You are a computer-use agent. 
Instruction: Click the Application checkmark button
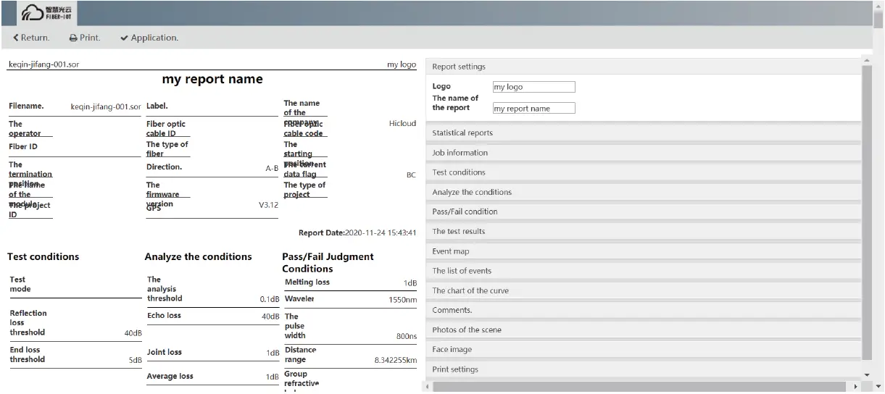[149, 38]
